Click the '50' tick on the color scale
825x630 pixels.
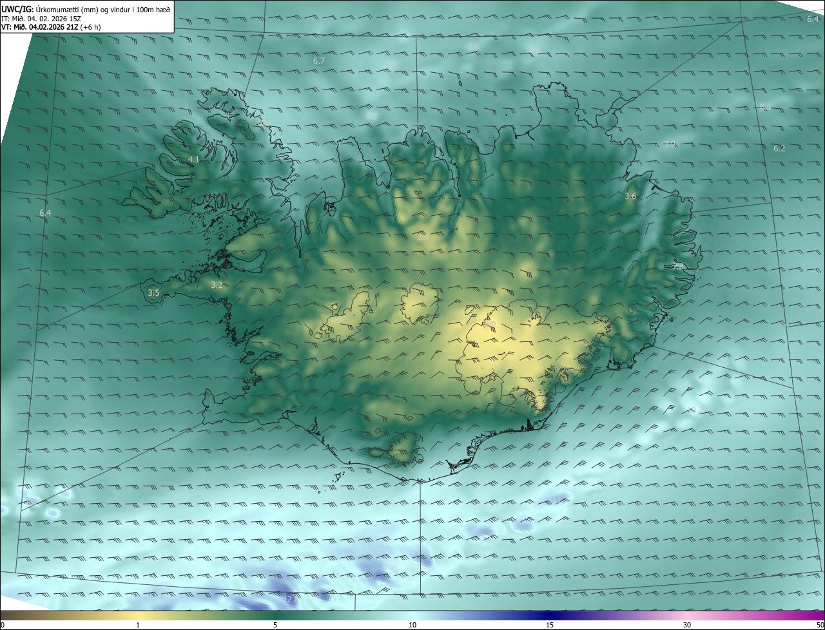819,625
